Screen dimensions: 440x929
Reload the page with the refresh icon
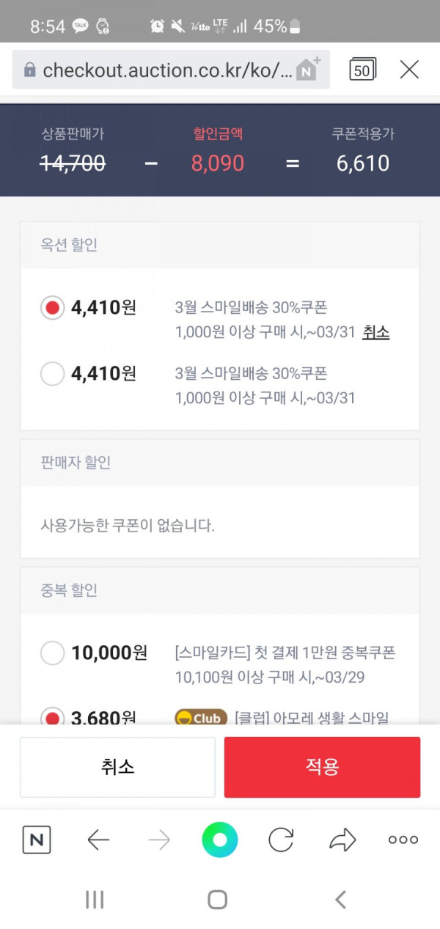coord(281,840)
